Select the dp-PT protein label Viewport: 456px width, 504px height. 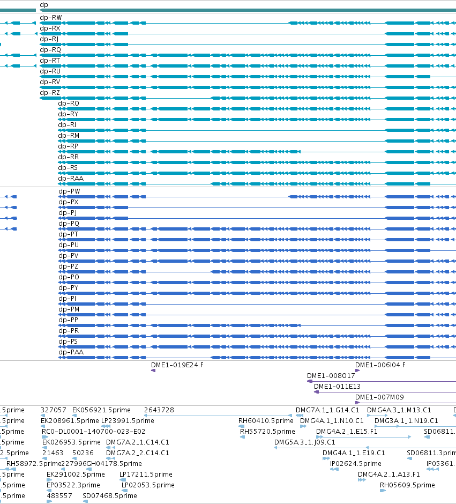(69, 234)
